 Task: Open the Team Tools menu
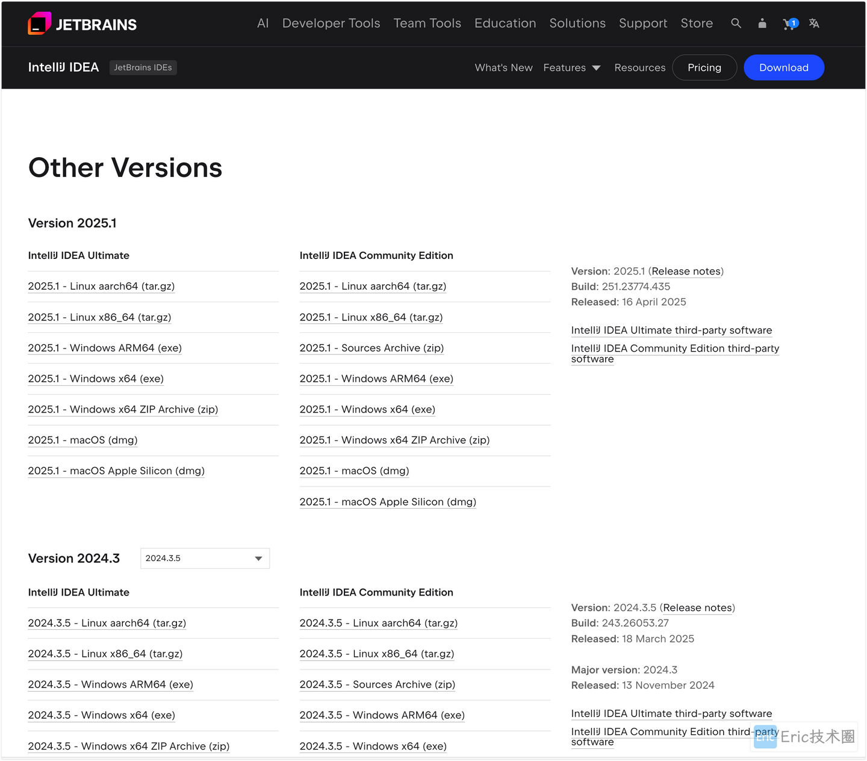427,23
